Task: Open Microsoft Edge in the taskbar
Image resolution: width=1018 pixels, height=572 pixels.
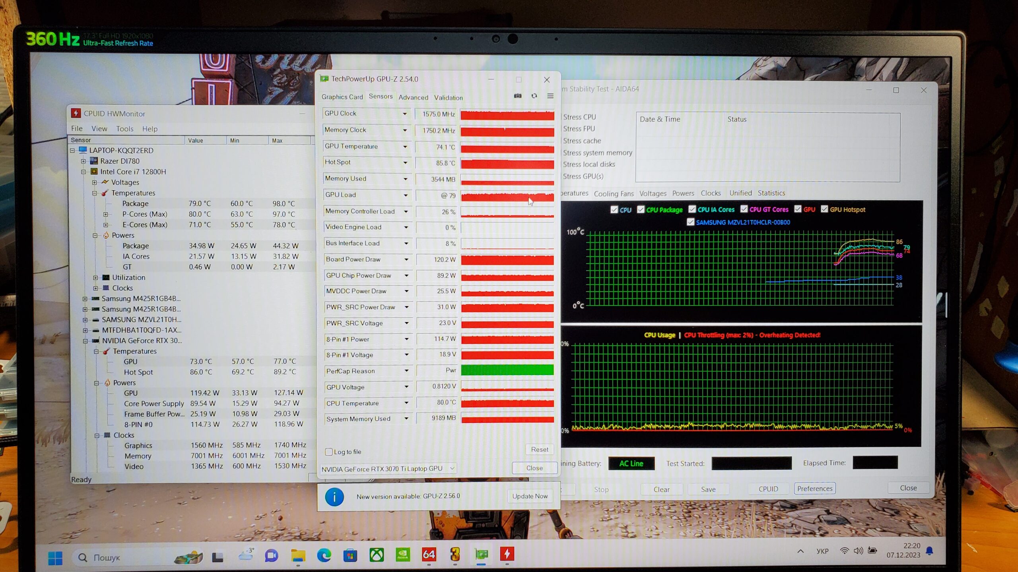Action: coord(324,555)
